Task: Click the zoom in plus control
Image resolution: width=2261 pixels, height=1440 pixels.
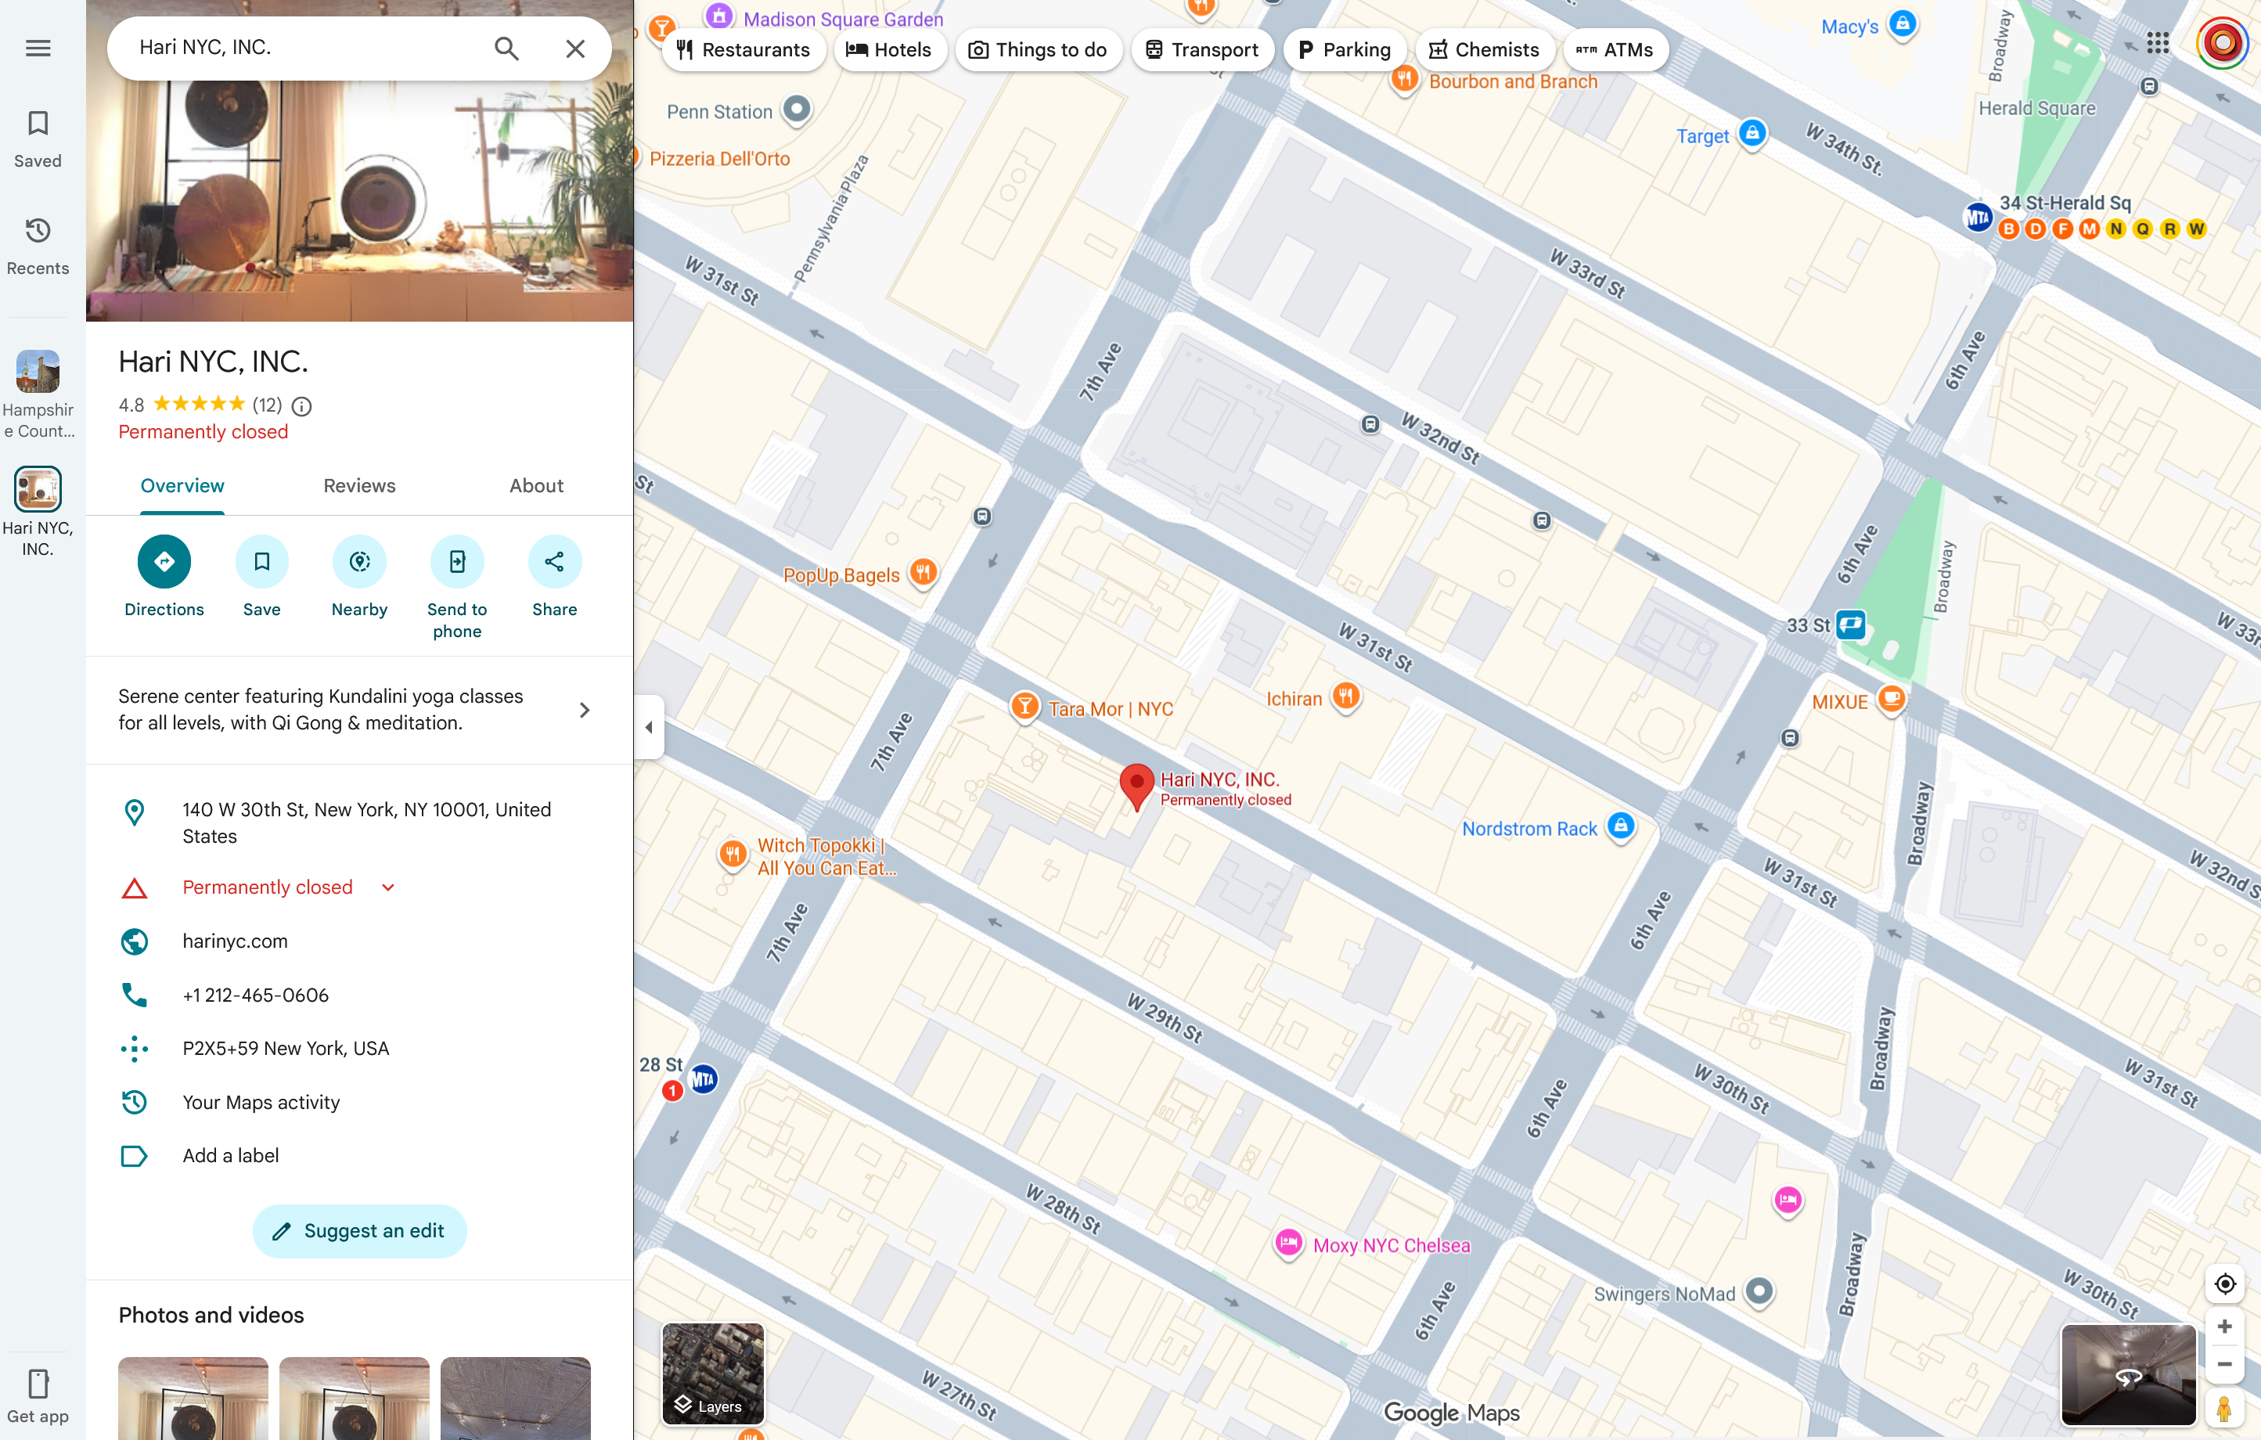Action: pos(2223,1326)
